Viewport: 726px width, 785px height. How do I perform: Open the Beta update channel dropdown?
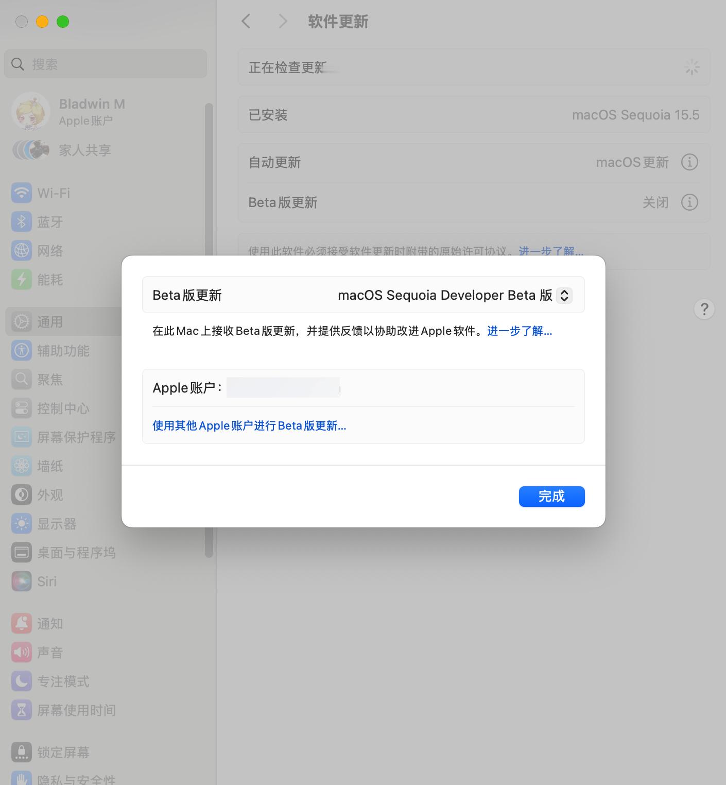[564, 295]
